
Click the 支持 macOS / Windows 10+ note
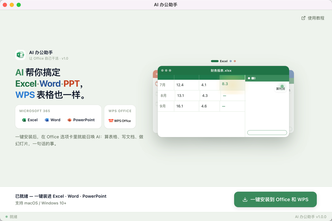point(41,203)
